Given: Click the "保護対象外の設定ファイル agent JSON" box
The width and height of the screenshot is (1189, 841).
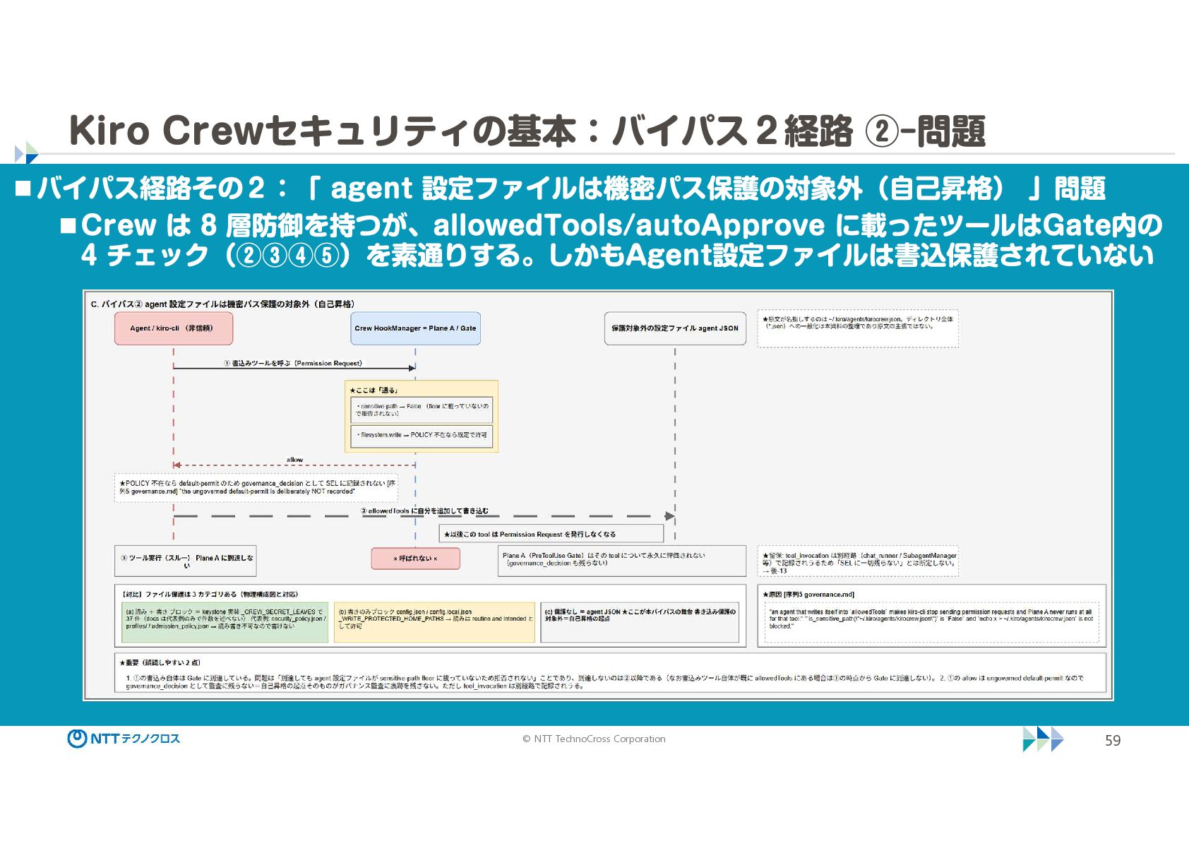Looking at the screenshot, I should [675, 328].
